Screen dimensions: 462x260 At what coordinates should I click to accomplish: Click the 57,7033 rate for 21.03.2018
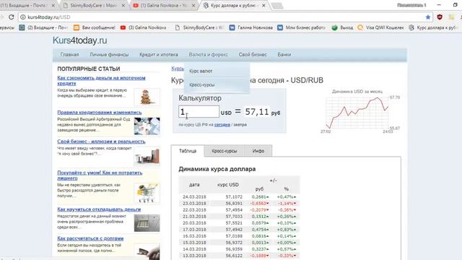(234, 217)
